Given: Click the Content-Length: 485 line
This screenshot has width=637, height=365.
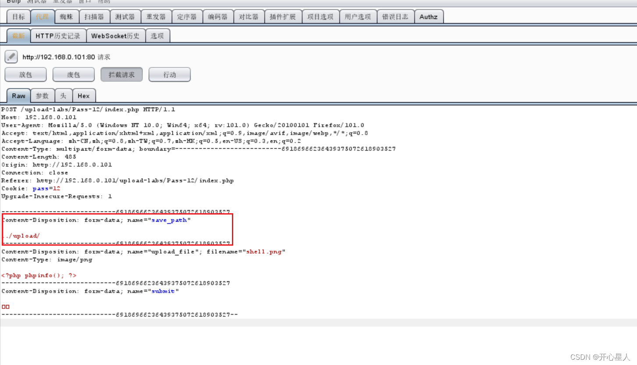Looking at the screenshot, I should [x=39, y=157].
